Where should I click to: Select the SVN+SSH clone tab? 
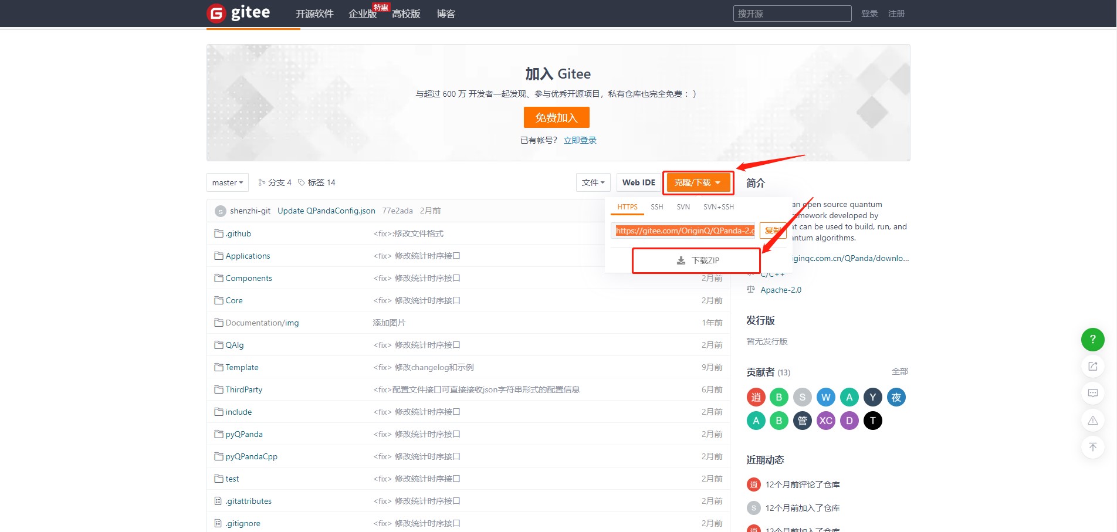719,207
